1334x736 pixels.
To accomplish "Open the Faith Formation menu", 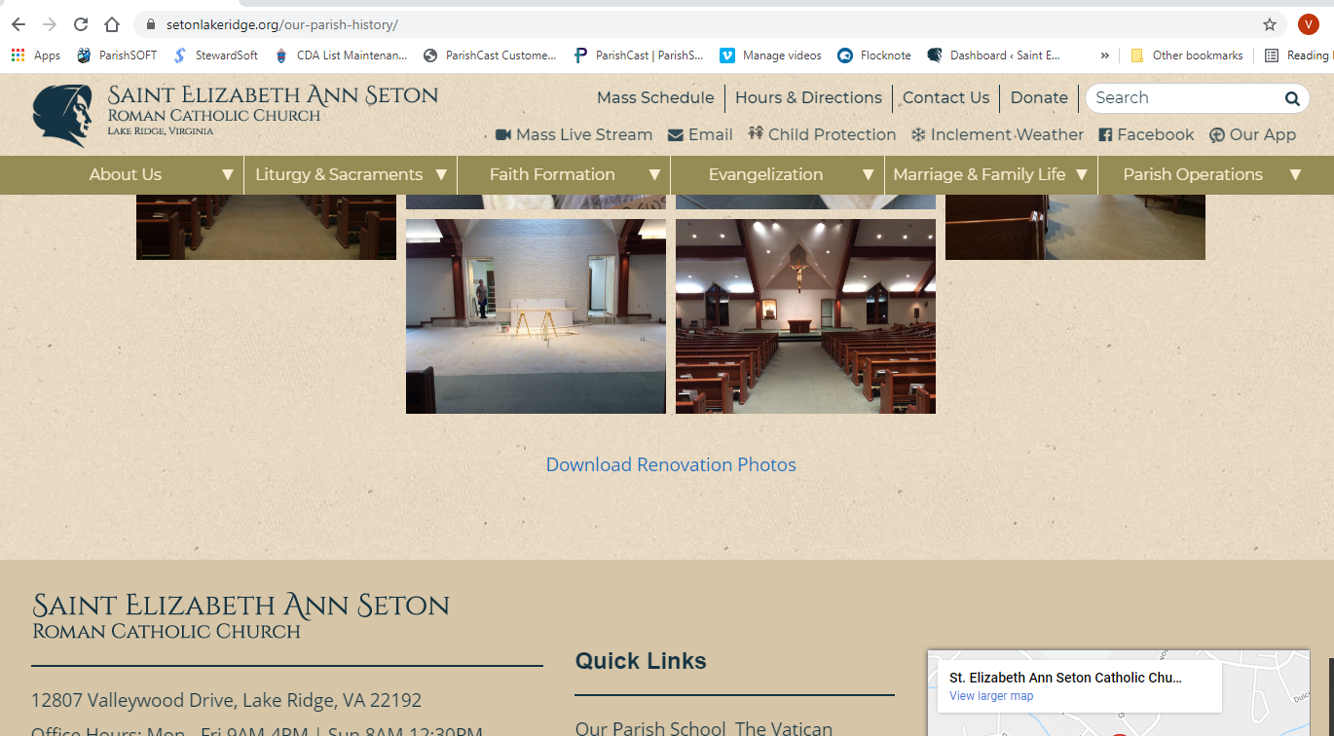I will [552, 175].
